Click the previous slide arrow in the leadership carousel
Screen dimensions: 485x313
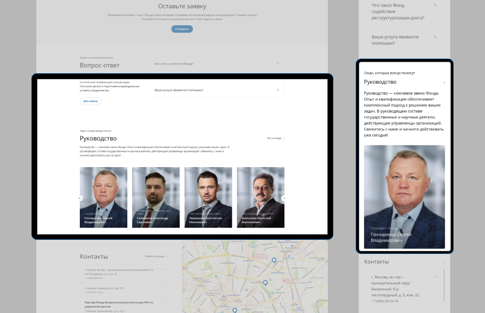80,198
